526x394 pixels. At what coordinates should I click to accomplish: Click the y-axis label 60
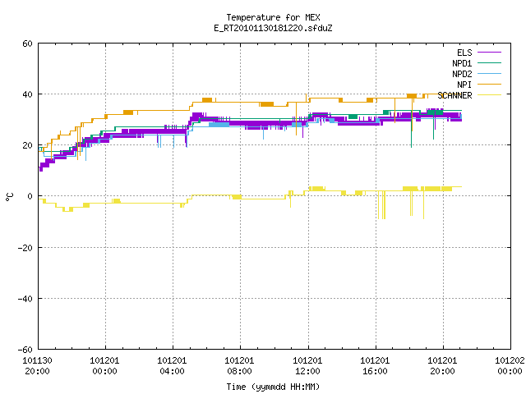tap(27, 44)
